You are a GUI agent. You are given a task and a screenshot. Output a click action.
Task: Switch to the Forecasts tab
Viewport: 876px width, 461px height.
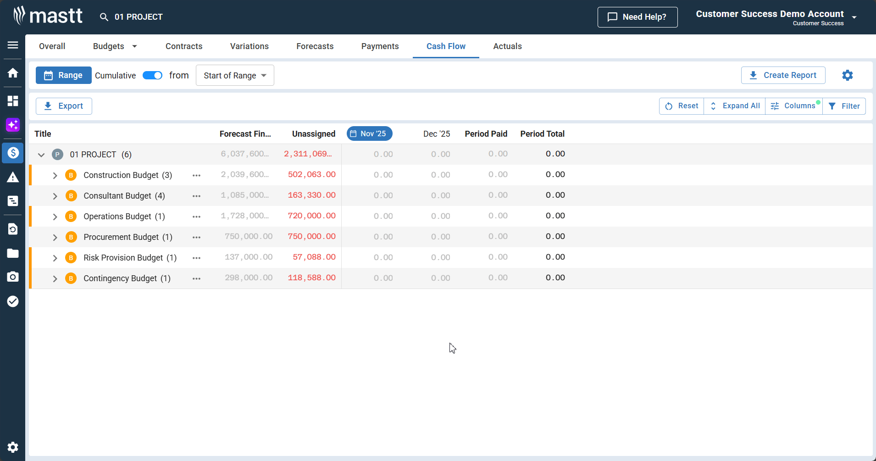coord(315,46)
